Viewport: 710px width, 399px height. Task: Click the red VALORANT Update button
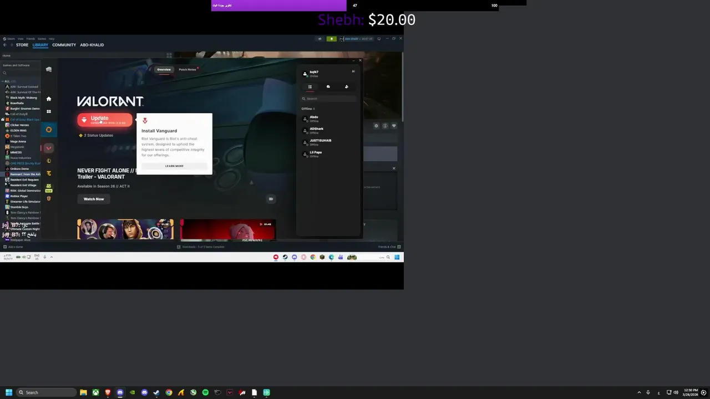coord(105,120)
